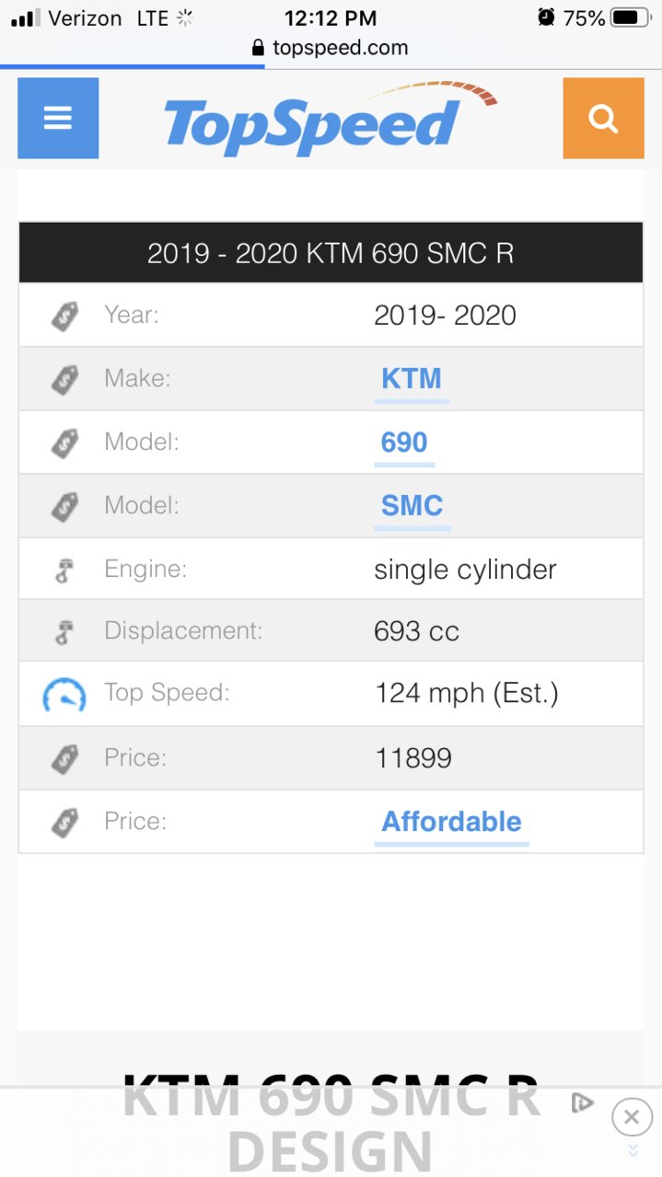Tap the orange search icon
This screenshot has height=1177, width=662.
coord(603,118)
